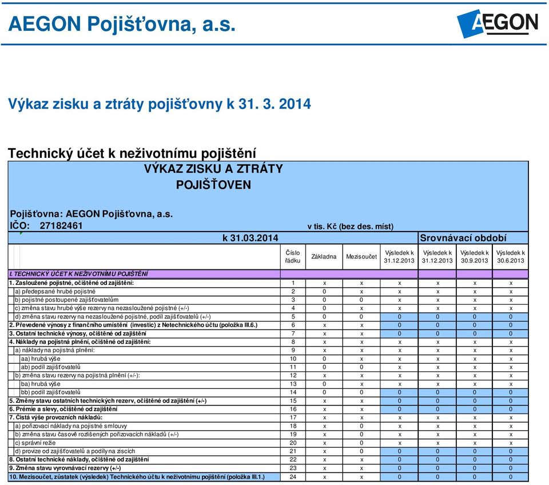Click the 'VÝKAZ ZISKU A ZTRÁTY' table title
Image resolution: width=549 pixels, height=485 pixels.
(x=213, y=169)
